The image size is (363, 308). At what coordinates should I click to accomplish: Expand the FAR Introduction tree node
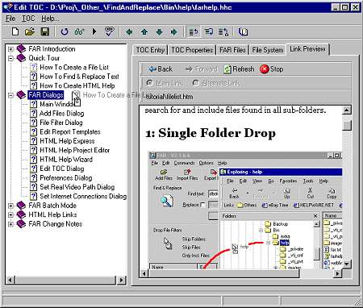tap(10, 49)
